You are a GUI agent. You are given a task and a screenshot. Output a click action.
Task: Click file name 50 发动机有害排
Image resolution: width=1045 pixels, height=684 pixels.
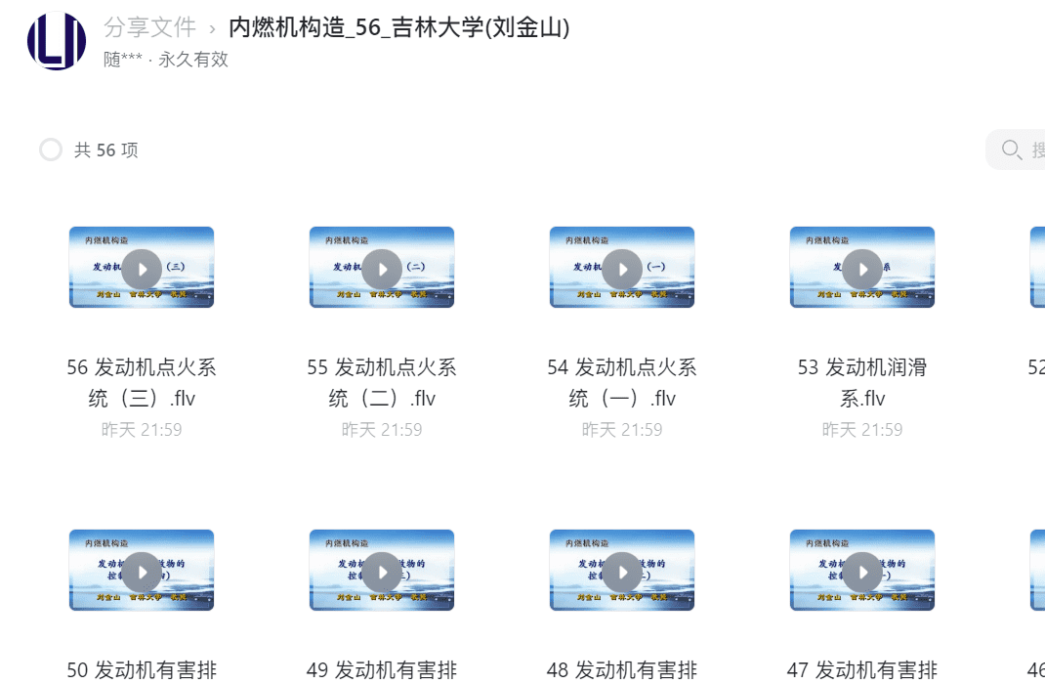click(x=142, y=670)
